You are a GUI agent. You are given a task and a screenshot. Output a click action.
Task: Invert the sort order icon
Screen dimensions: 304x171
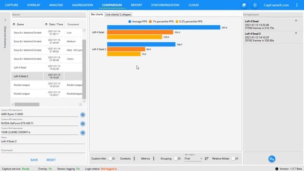click(x=207, y=159)
